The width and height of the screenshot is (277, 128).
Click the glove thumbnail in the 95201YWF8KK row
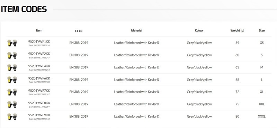tap(12, 104)
